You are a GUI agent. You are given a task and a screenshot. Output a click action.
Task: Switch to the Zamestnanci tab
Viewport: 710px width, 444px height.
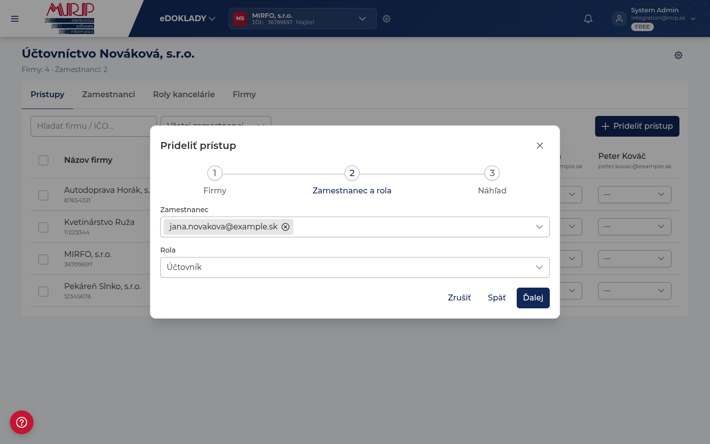(108, 95)
